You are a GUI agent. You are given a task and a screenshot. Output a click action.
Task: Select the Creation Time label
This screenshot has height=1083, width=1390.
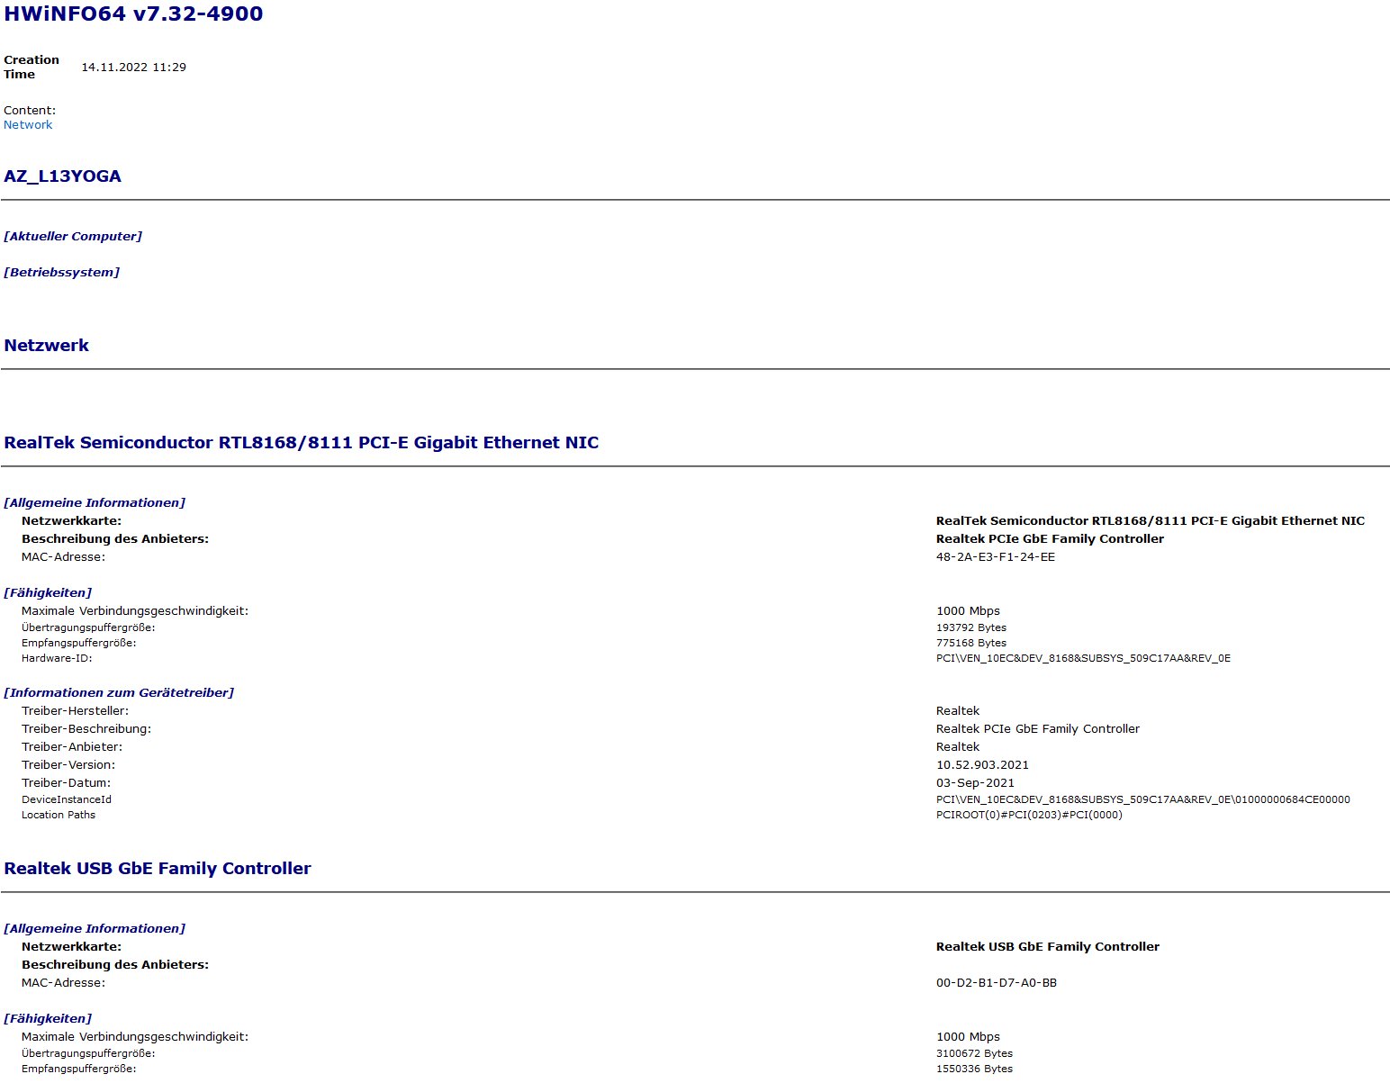tap(32, 68)
